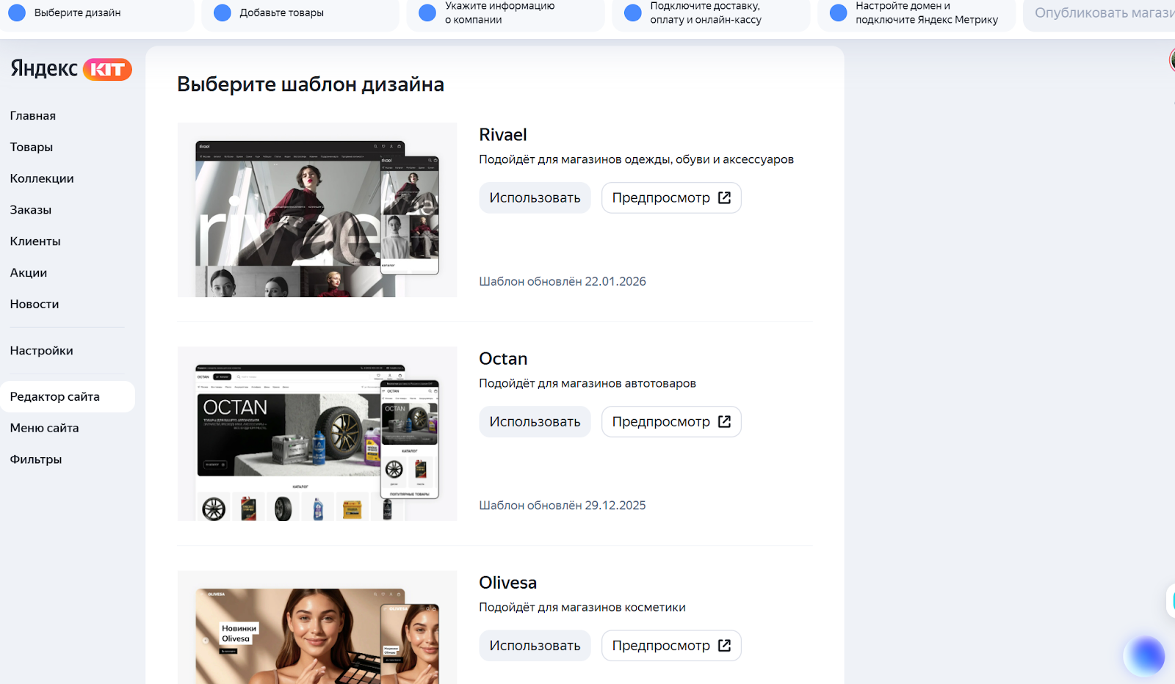
Task: Click the company information step circle icon
Action: point(427,12)
